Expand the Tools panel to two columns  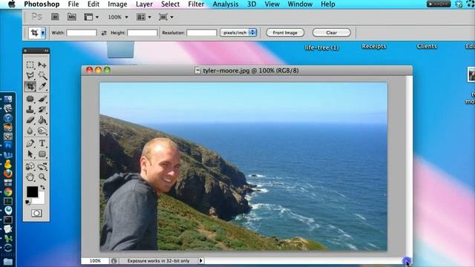[x=46, y=50]
